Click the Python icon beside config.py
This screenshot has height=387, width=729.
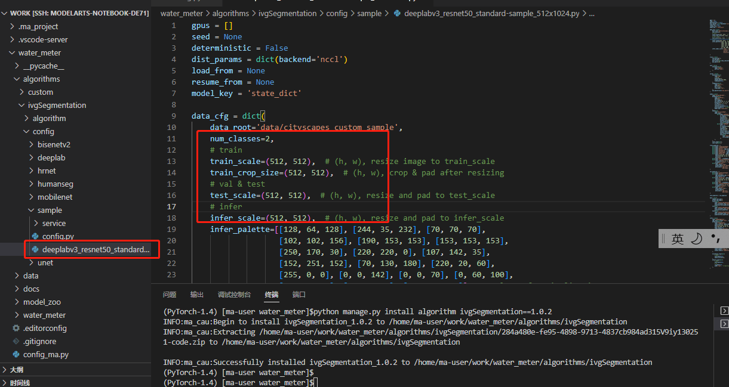click(x=35, y=236)
